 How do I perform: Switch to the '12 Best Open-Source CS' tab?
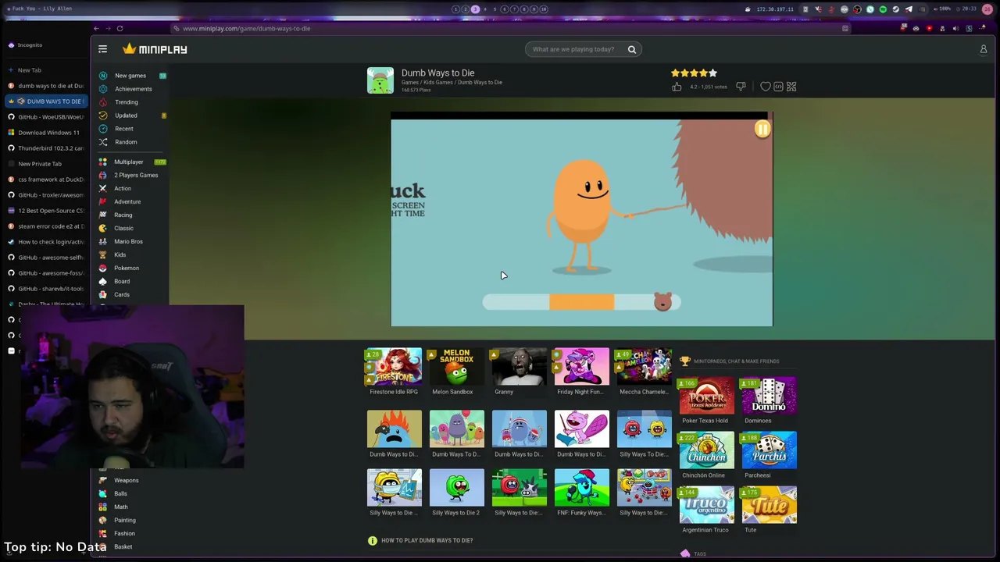[x=47, y=211]
